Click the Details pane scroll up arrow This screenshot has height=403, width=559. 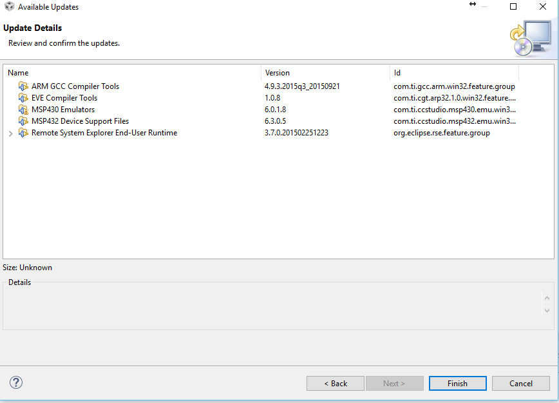(547, 298)
